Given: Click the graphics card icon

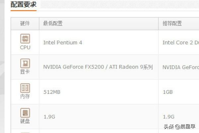Looking at the screenshot, I should pos(25,63).
